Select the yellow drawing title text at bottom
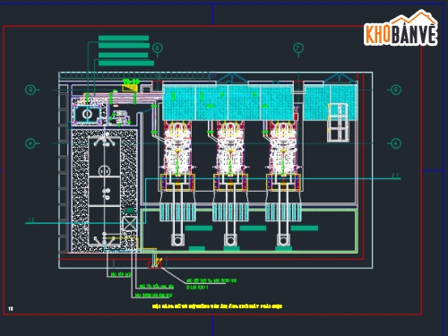 click(x=218, y=306)
